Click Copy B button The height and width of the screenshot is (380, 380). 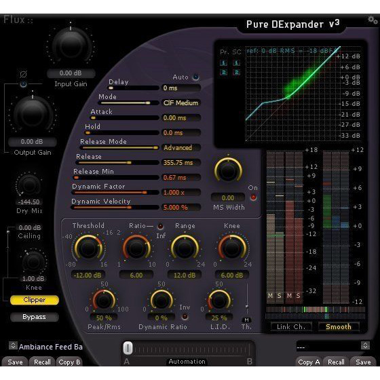tap(69, 362)
